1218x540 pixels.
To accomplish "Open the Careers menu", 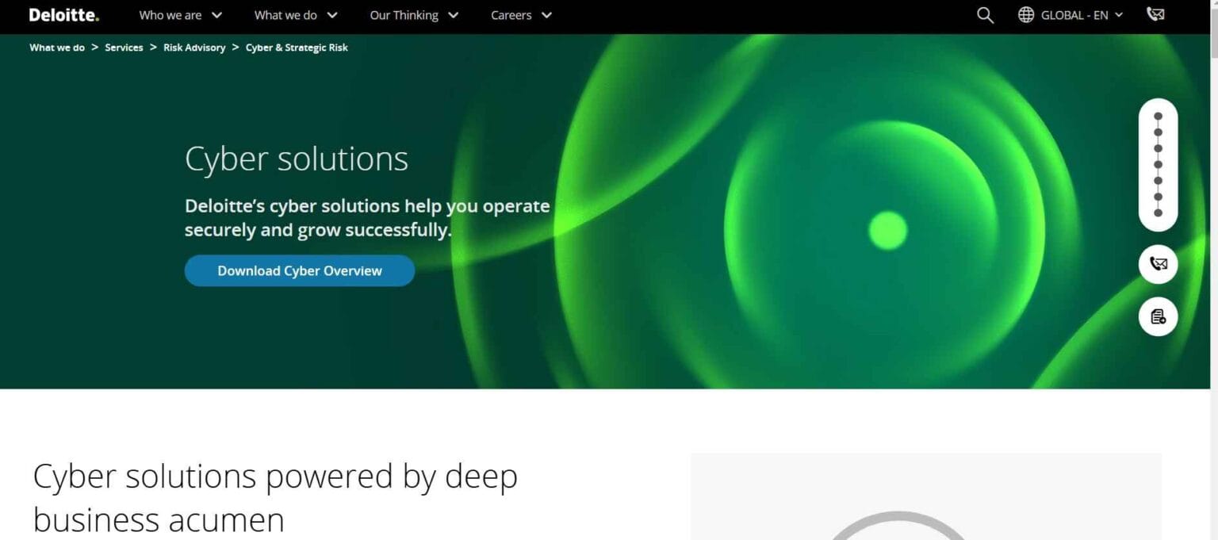I will (x=521, y=15).
